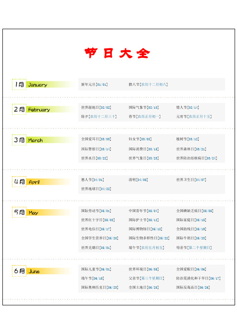The height and width of the screenshot is (336, 237).
Task: Click 国际反毒品日 [06/26] entry
Action: tap(193, 287)
